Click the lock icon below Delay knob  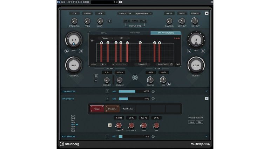click(x=66, y=51)
